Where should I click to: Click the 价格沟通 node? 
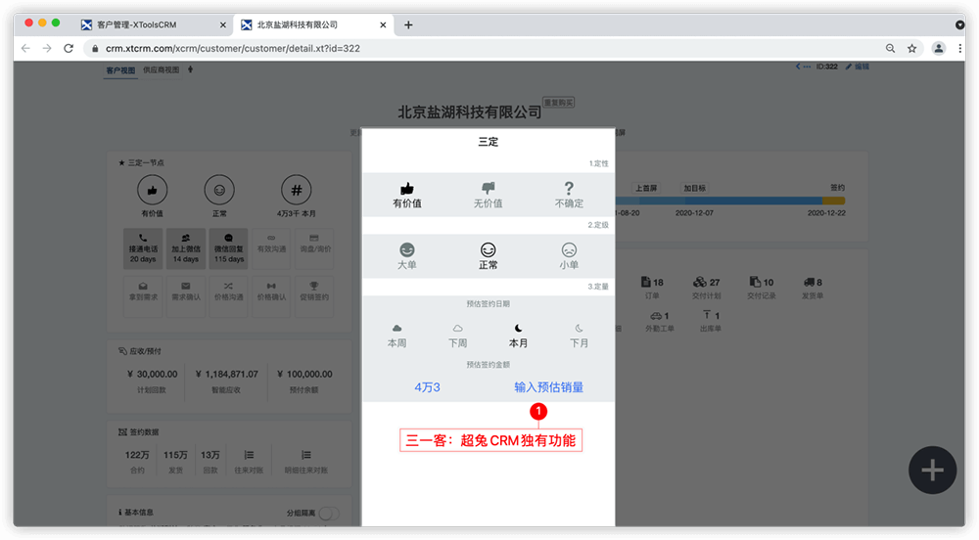228,296
